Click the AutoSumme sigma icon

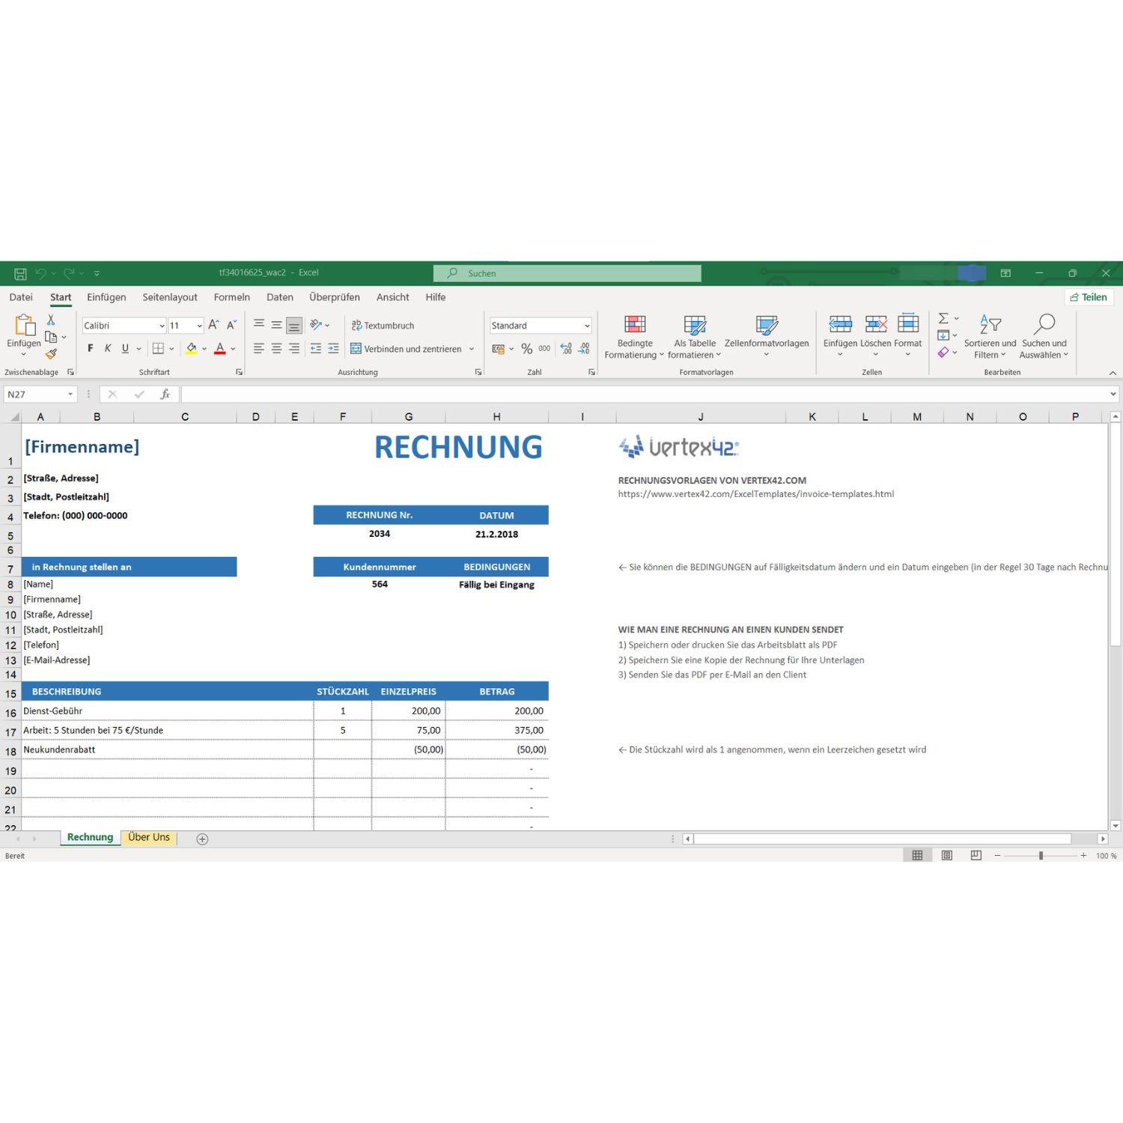click(x=943, y=320)
